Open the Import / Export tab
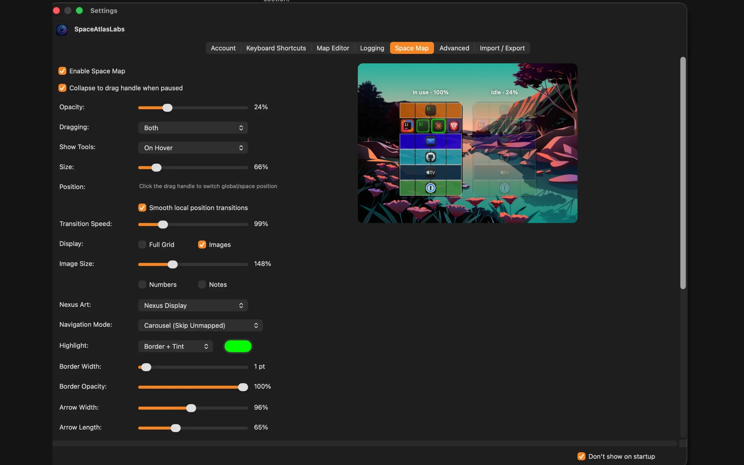Image resolution: width=744 pixels, height=465 pixels. [502, 48]
